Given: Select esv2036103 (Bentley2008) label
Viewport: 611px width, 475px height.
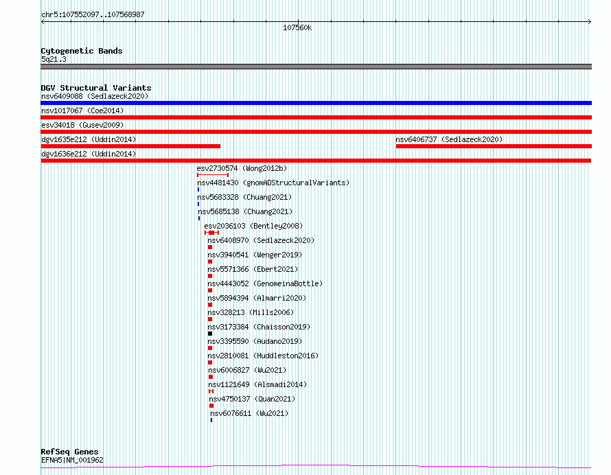Looking at the screenshot, I should click(x=253, y=226).
